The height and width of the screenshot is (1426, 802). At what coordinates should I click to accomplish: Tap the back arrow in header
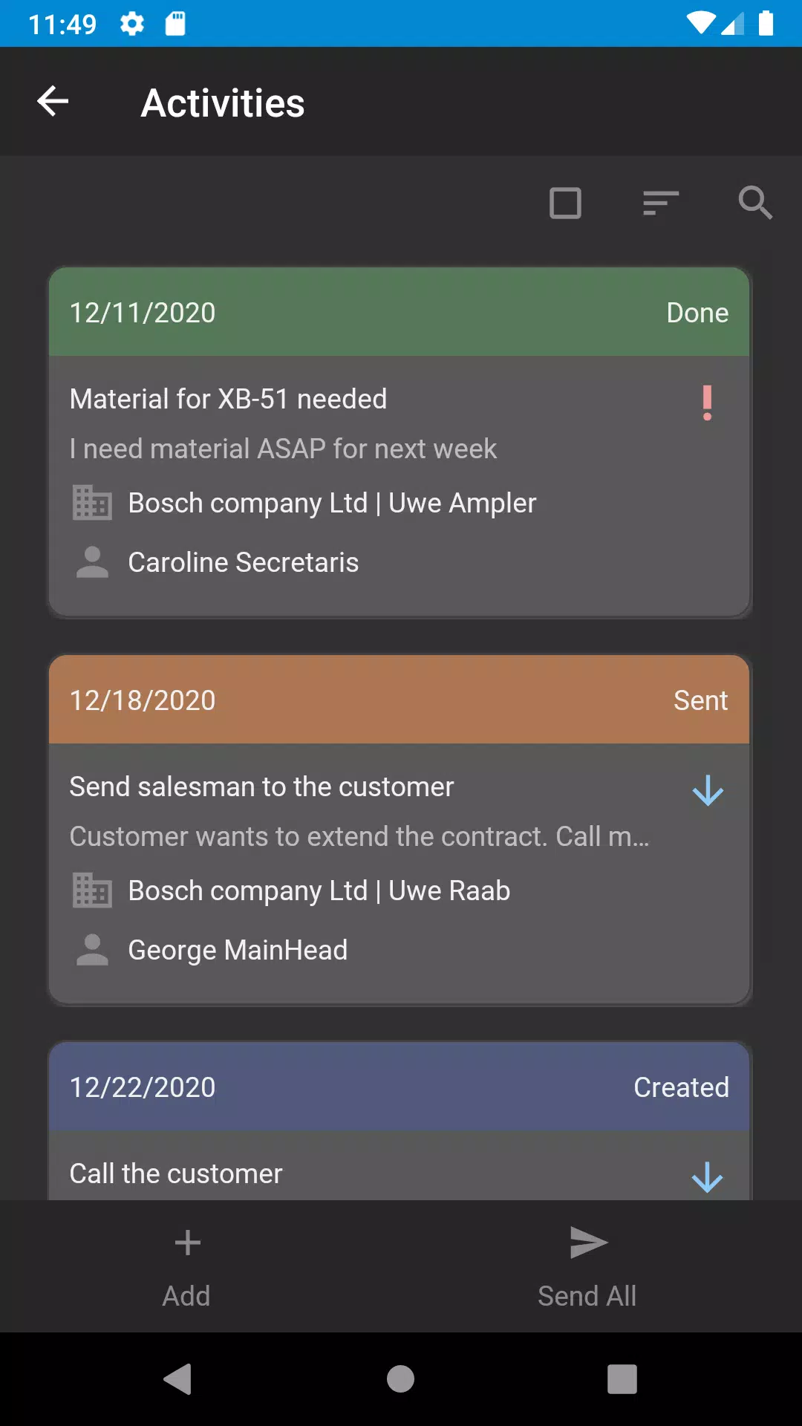click(53, 102)
